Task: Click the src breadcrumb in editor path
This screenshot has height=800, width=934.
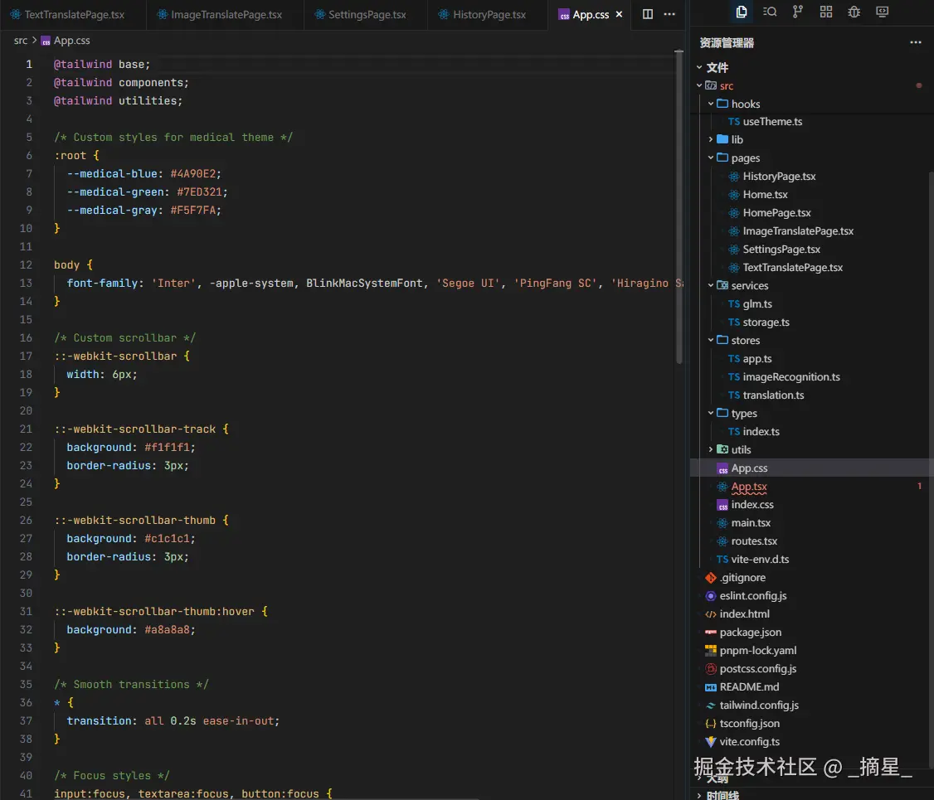Action: click(x=21, y=41)
